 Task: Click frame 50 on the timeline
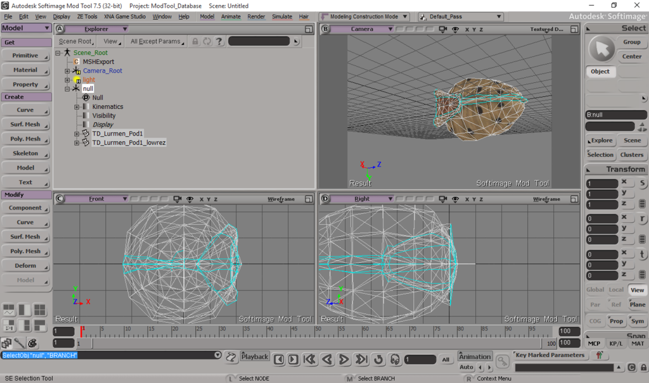(x=316, y=331)
